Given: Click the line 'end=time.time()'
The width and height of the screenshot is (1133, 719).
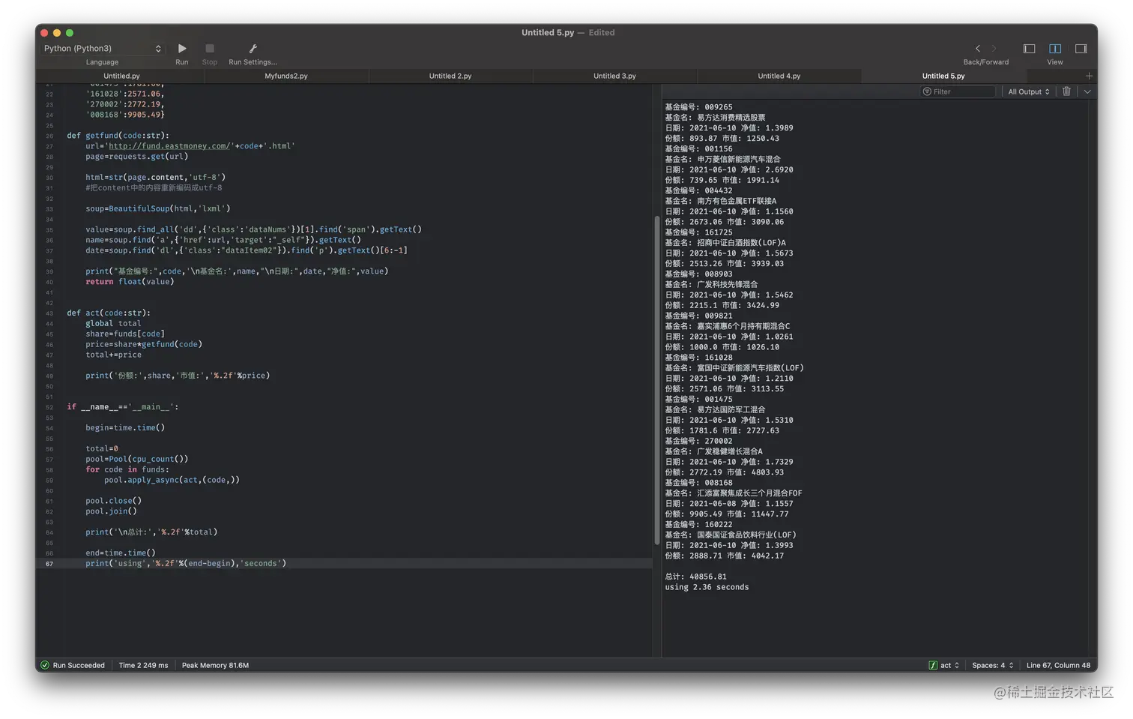Looking at the screenshot, I should (121, 553).
